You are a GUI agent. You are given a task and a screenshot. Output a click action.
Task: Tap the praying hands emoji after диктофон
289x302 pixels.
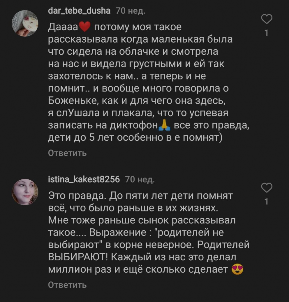[x=165, y=124]
